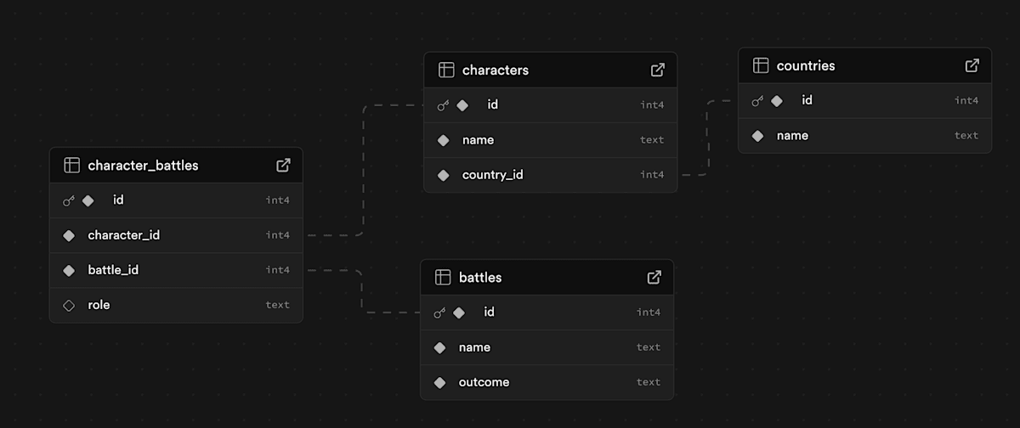This screenshot has width=1020, height=428.
Task: Select the name column in countries table
Action: pos(864,136)
